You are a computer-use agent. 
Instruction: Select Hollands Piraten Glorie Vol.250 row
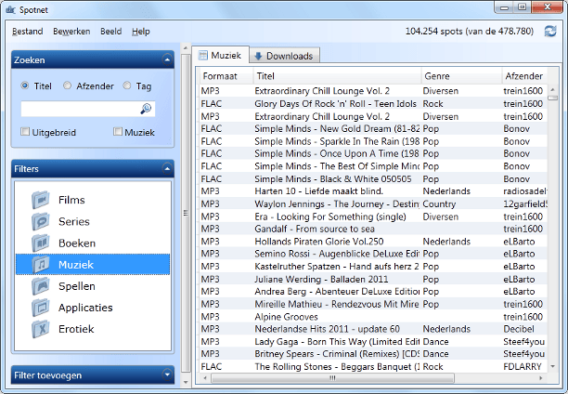click(x=373, y=242)
